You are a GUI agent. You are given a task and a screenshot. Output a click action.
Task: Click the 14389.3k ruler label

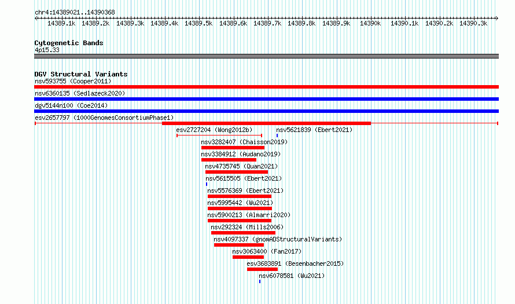point(130,23)
